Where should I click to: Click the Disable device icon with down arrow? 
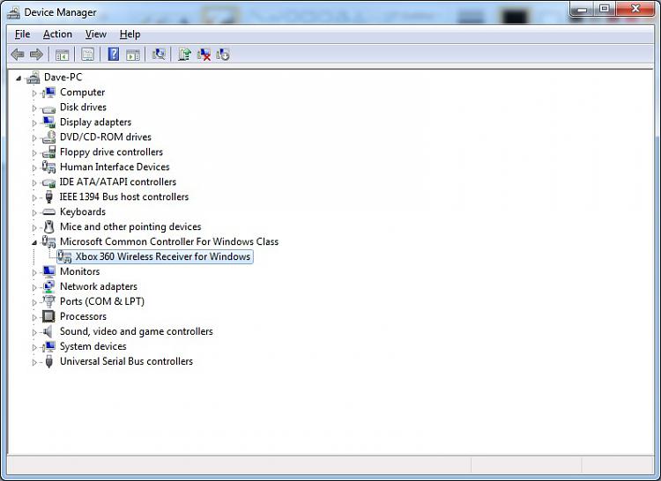click(x=223, y=55)
